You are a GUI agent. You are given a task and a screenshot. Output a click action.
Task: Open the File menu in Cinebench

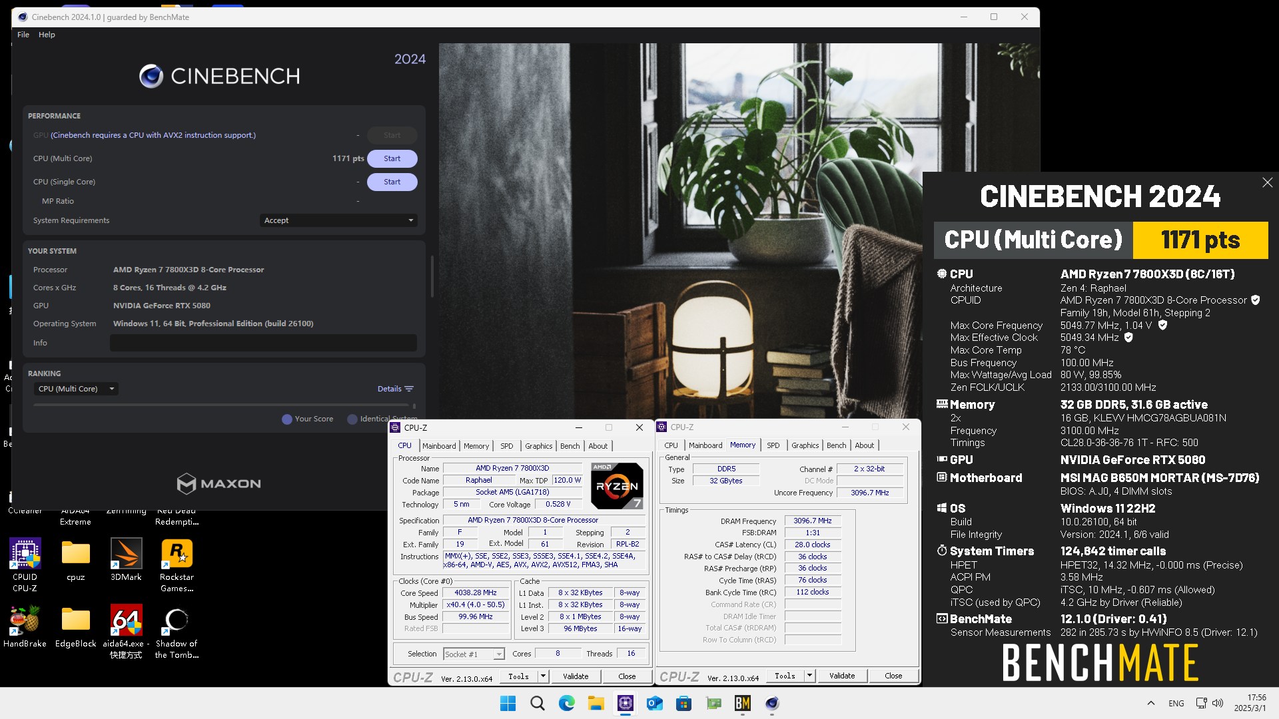pos(23,35)
